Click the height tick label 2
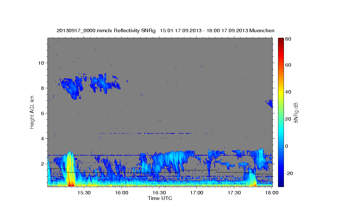The height and width of the screenshot is (224, 337). 42,164
